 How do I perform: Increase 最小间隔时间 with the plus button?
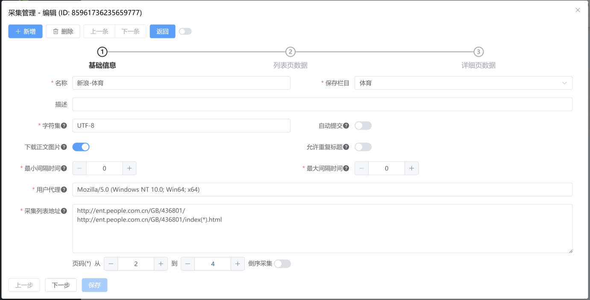(129, 168)
